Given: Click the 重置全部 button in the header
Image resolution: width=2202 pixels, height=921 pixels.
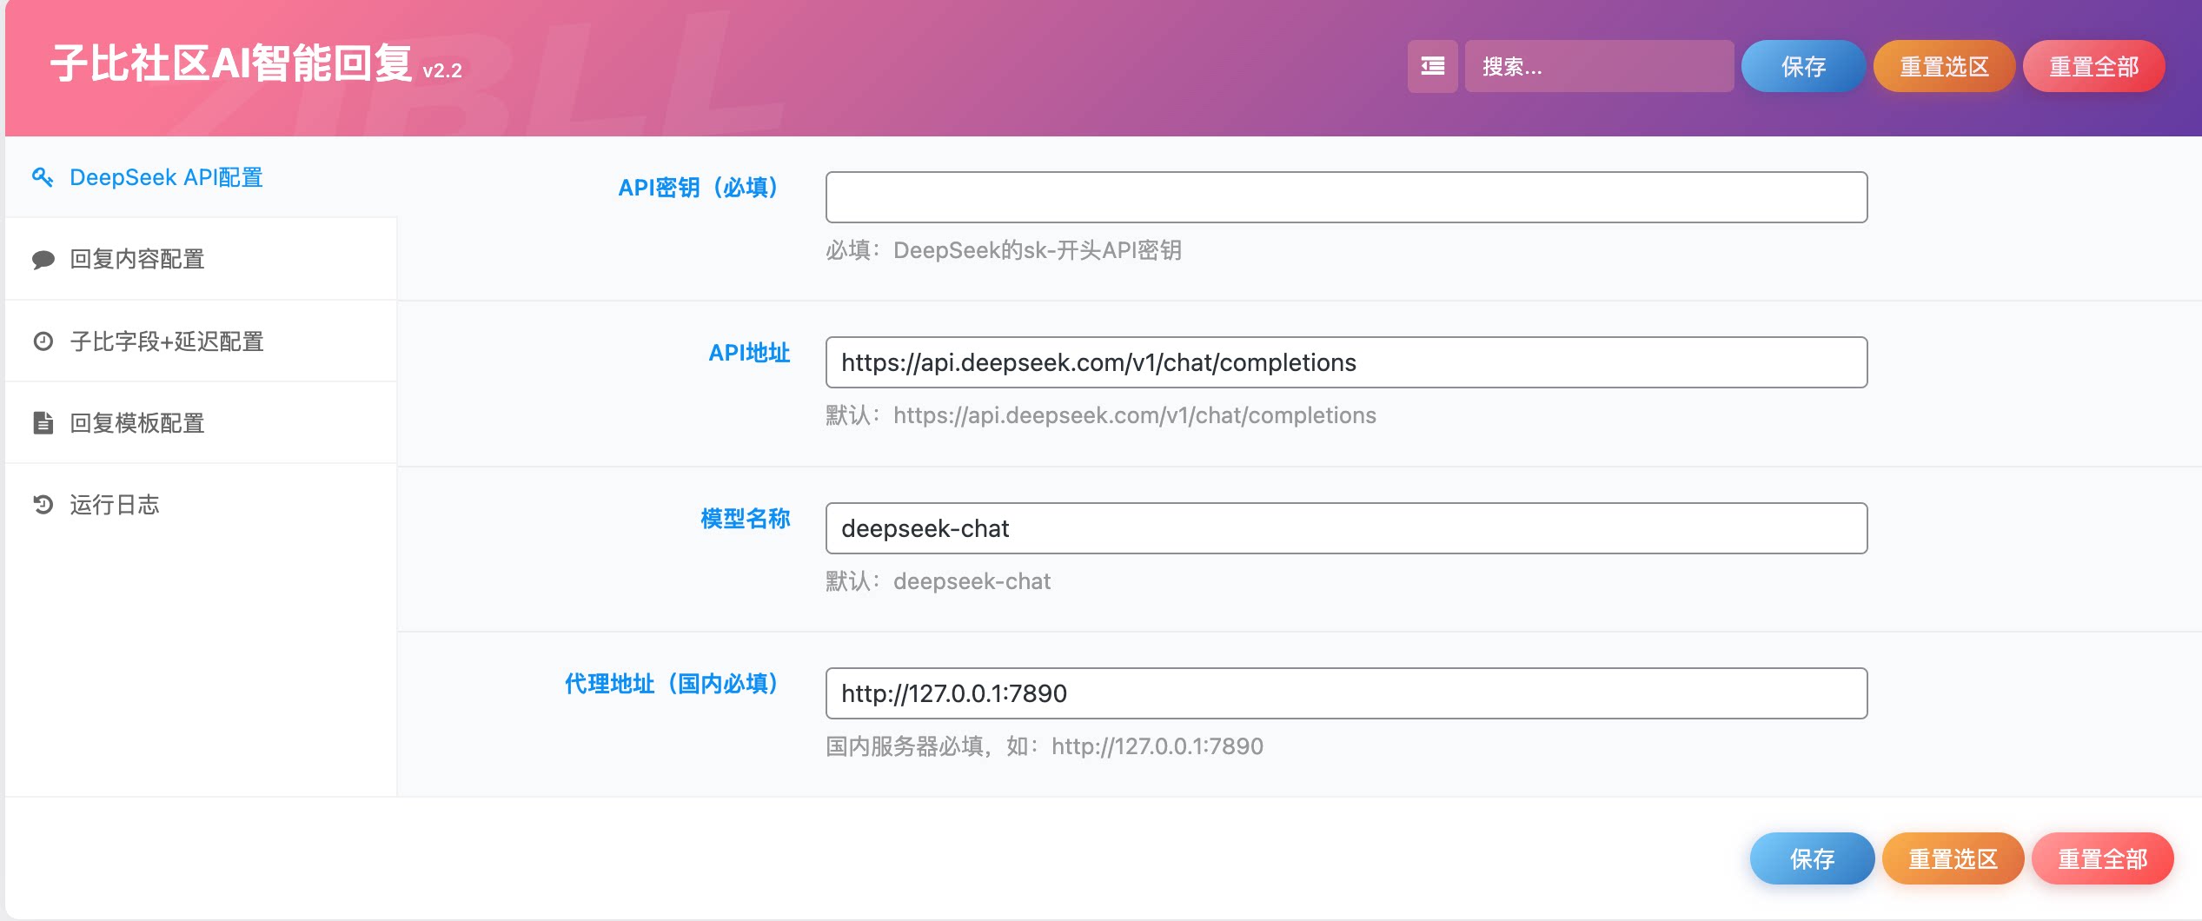Looking at the screenshot, I should [2093, 66].
